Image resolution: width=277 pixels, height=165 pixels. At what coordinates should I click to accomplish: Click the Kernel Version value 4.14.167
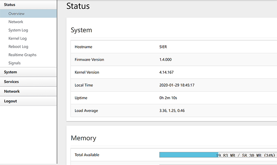167,72
